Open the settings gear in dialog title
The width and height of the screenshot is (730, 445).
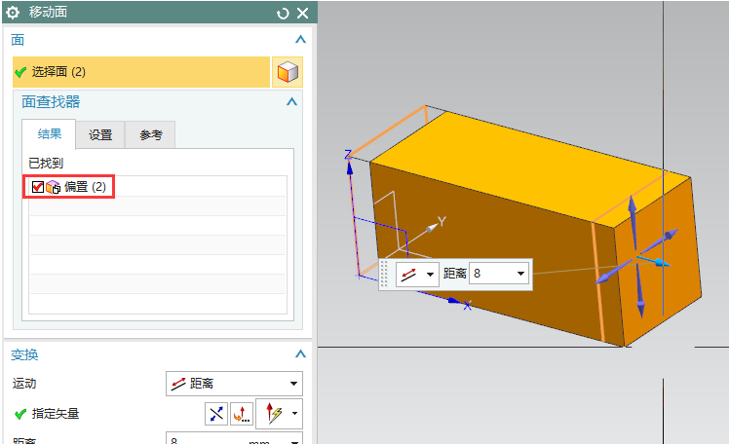tap(13, 13)
